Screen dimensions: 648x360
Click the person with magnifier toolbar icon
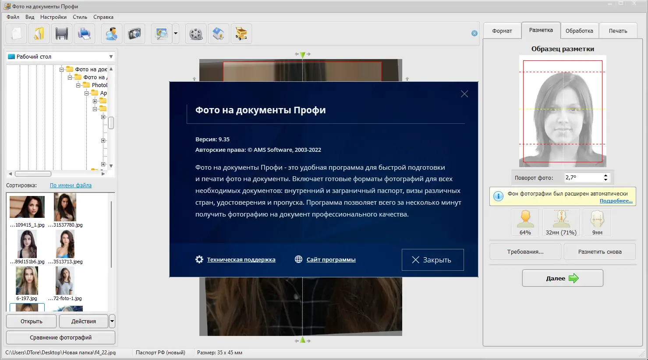point(112,34)
